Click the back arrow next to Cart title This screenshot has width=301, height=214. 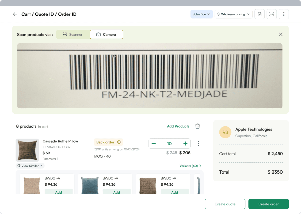point(15,14)
